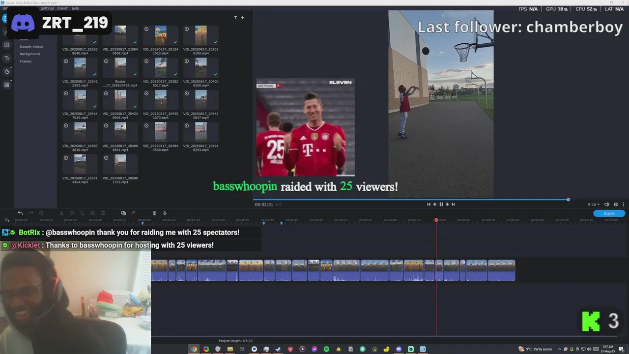Click the blue Export button

[609, 213]
